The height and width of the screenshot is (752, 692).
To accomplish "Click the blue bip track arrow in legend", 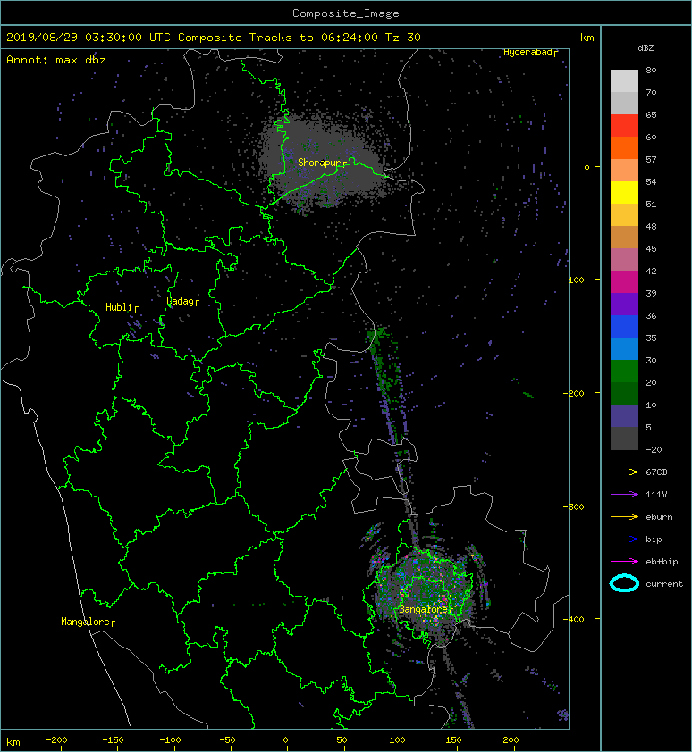I will click(x=624, y=539).
